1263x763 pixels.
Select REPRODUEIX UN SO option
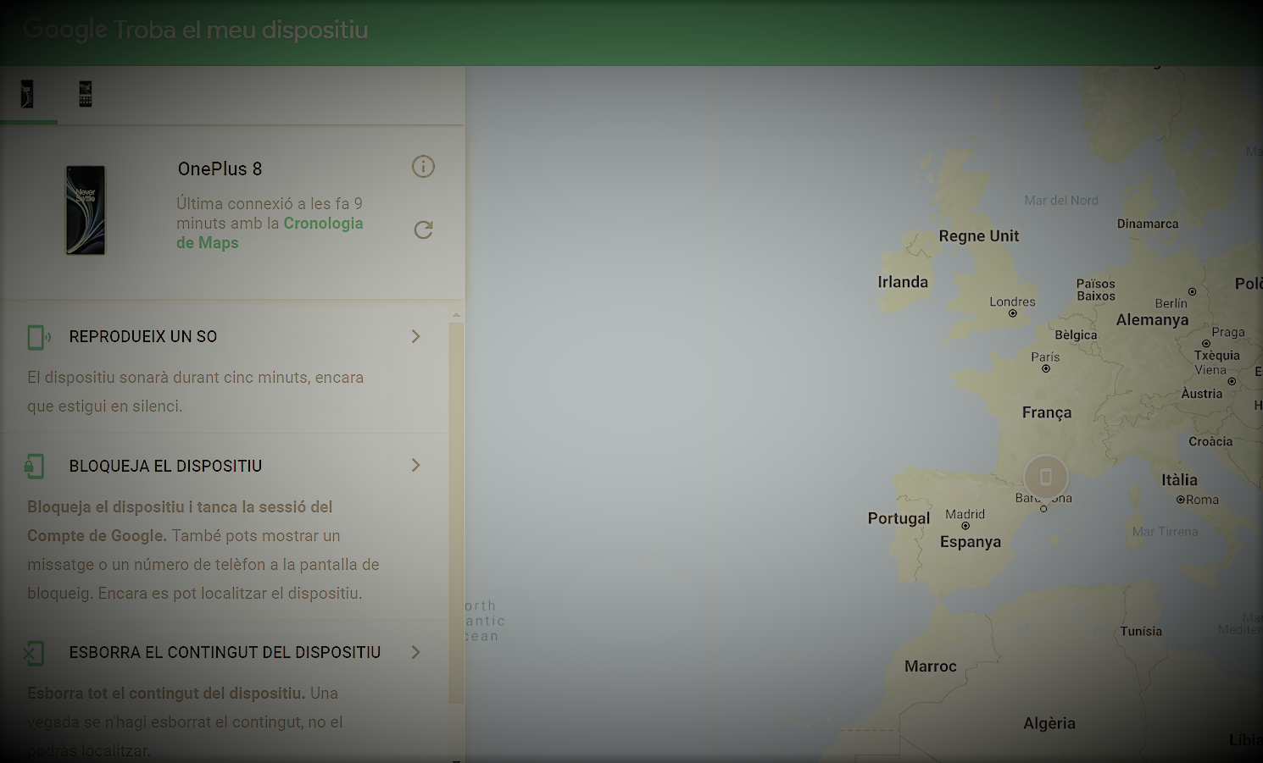pyautogui.click(x=143, y=336)
